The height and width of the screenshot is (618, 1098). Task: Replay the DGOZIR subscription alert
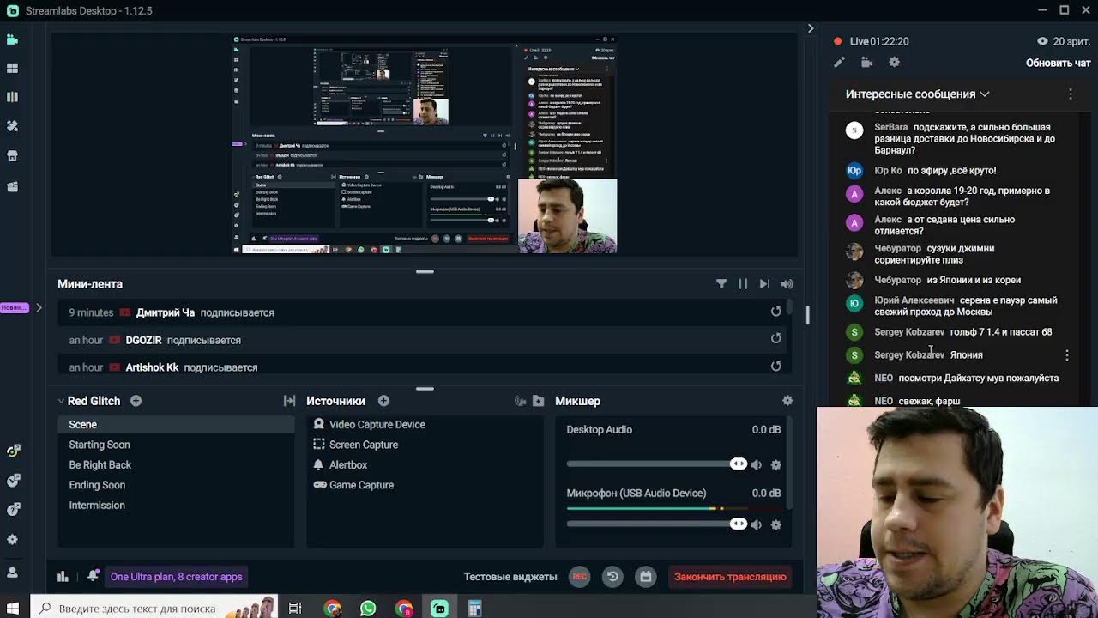pyautogui.click(x=775, y=339)
